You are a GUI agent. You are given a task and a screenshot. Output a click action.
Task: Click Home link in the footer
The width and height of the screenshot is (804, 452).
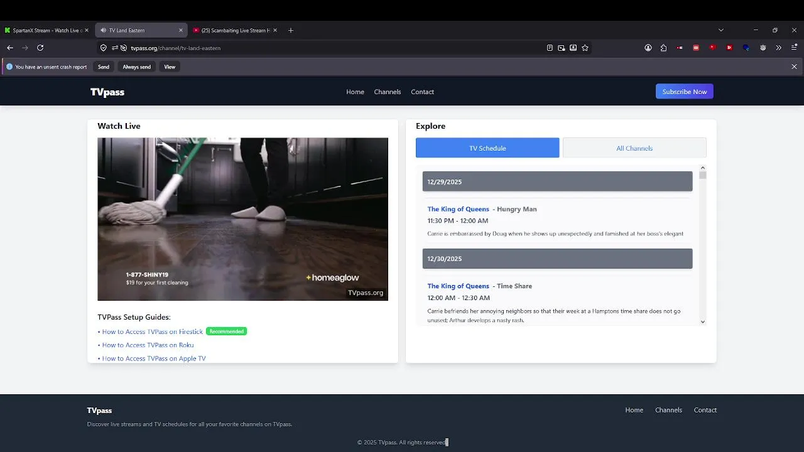click(634, 410)
